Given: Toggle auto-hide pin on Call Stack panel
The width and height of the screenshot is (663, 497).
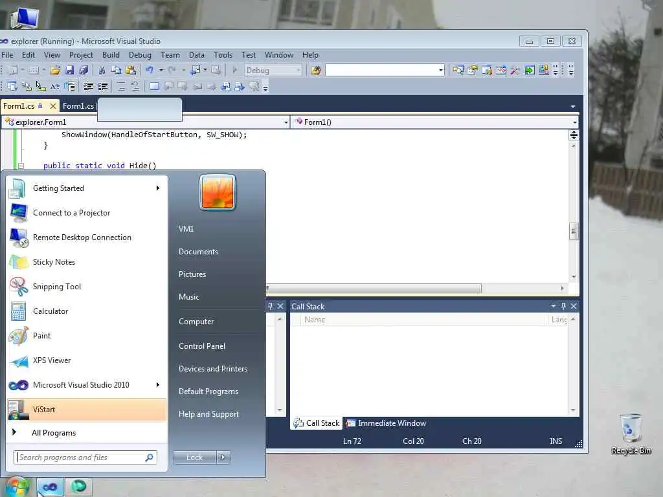Looking at the screenshot, I should coord(563,306).
